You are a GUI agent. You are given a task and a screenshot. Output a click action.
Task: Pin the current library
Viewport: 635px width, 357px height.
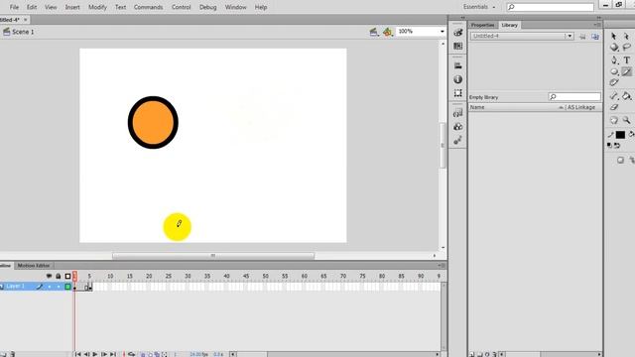tap(582, 37)
